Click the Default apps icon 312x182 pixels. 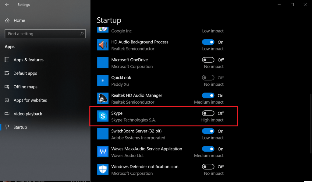tap(7, 73)
